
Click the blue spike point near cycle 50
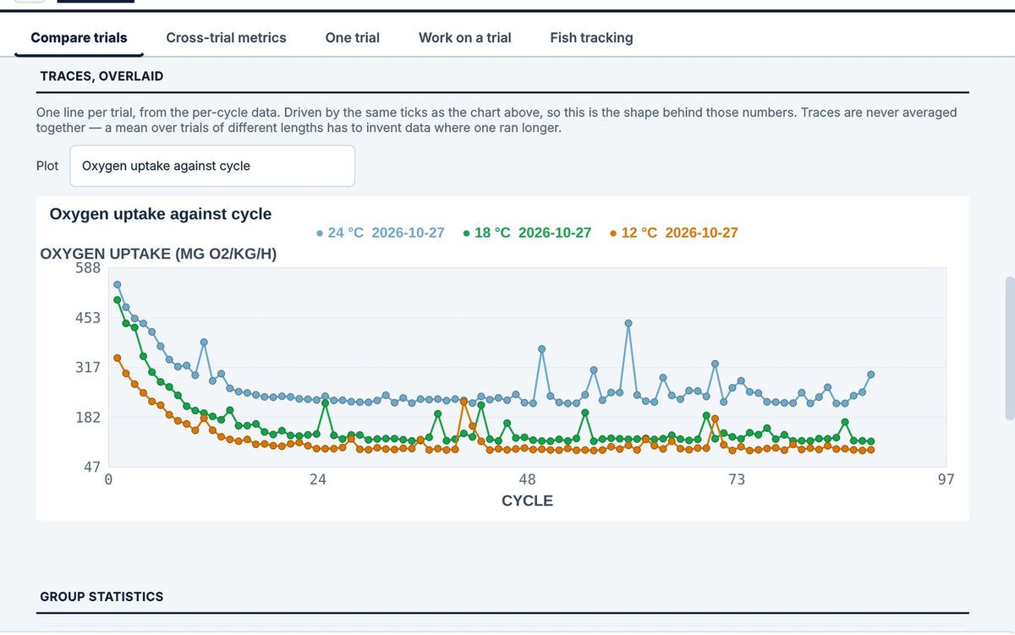pos(541,348)
